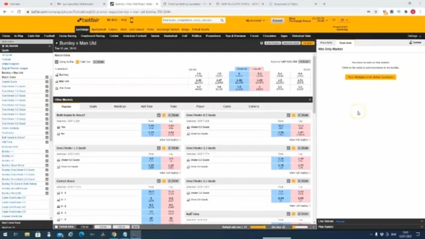The width and height of the screenshot is (425, 239).
Task: Close the Other Markets panel
Action: (x=310, y=100)
